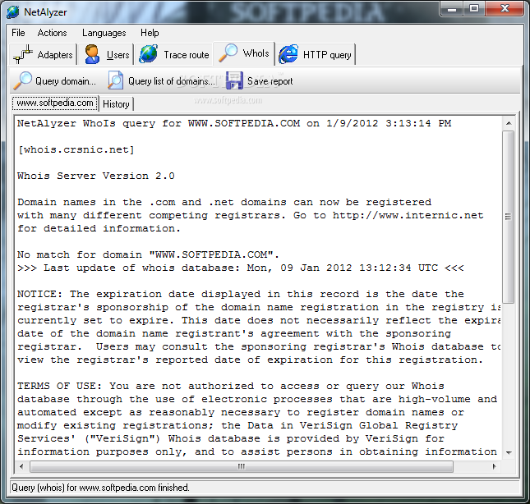Screen dimensions: 530x504
Task: Click the status bar query finished message
Action: [100, 488]
